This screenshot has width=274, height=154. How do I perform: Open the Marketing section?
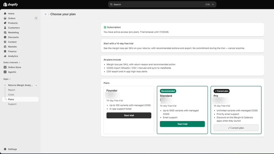pyautogui.click(x=13, y=32)
